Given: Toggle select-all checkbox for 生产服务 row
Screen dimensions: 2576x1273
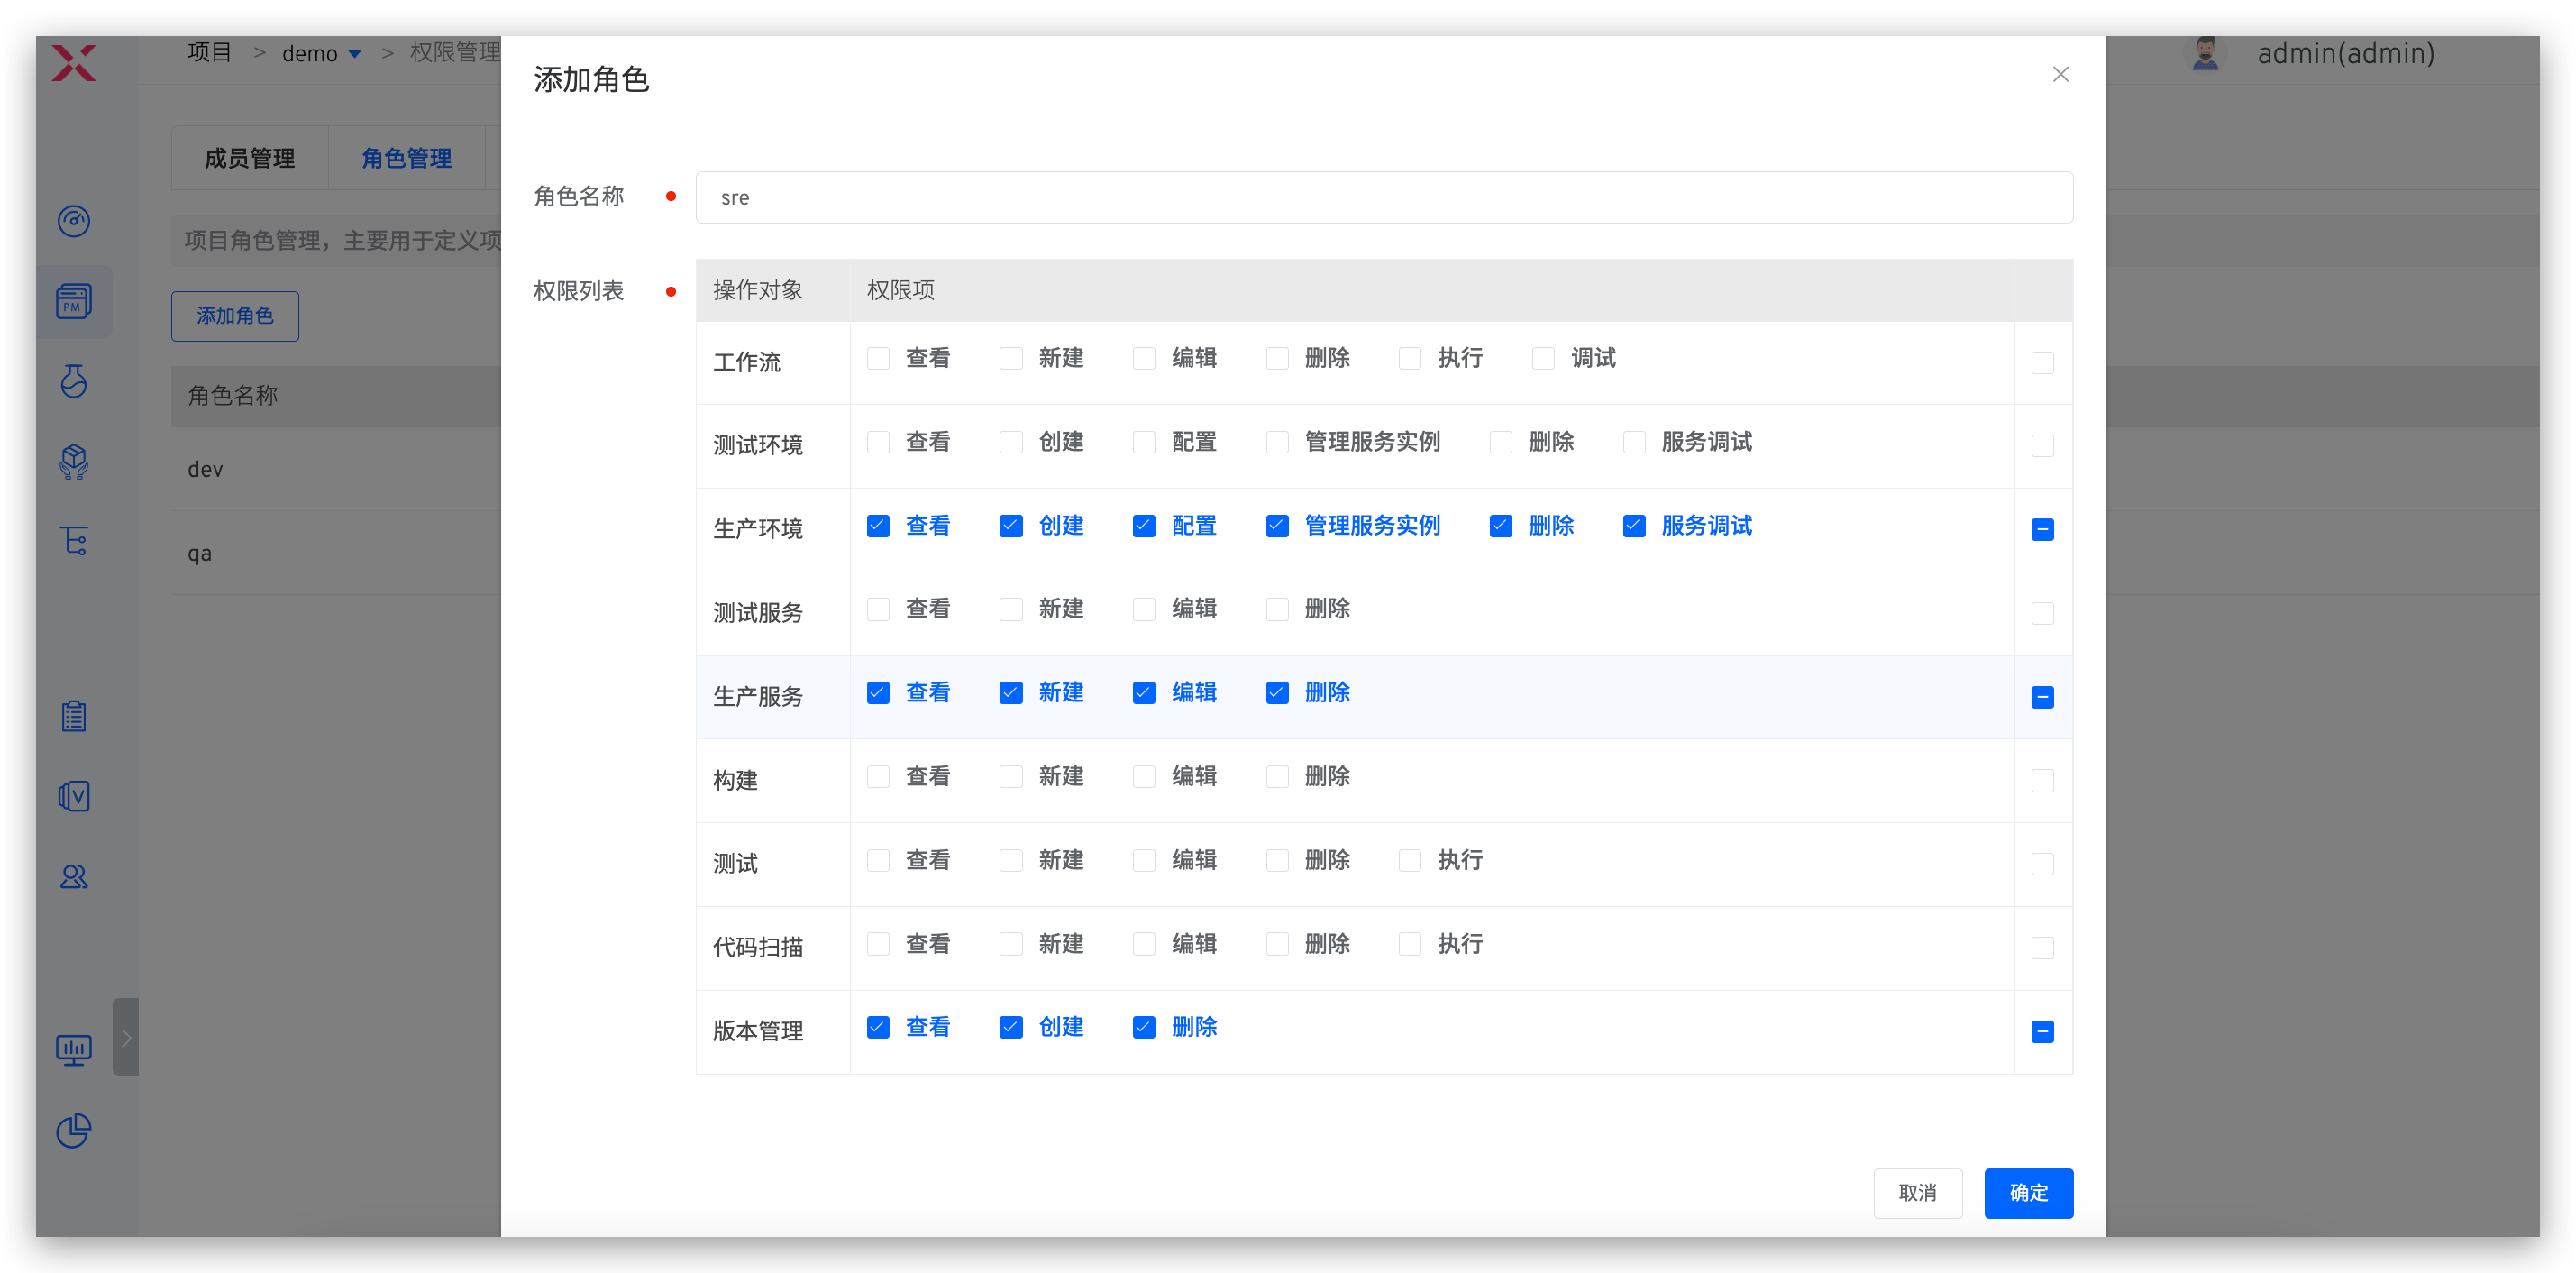Looking at the screenshot, I should (x=2042, y=697).
